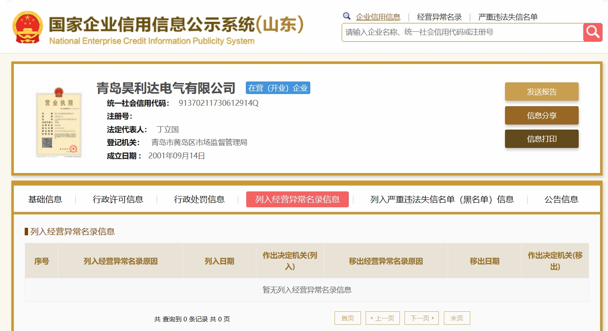Click the 信息分享 button
Viewport: 608px width, 331px height.
click(542, 115)
